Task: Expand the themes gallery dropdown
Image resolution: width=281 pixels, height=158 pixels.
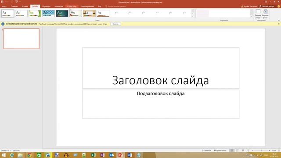Action: [x=193, y=16]
